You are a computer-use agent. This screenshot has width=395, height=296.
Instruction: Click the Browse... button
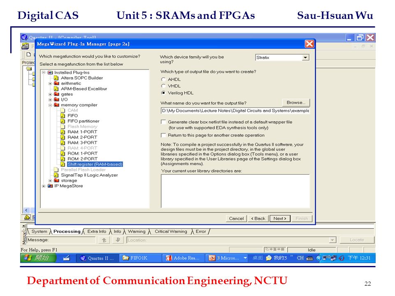pyautogui.click(x=296, y=103)
